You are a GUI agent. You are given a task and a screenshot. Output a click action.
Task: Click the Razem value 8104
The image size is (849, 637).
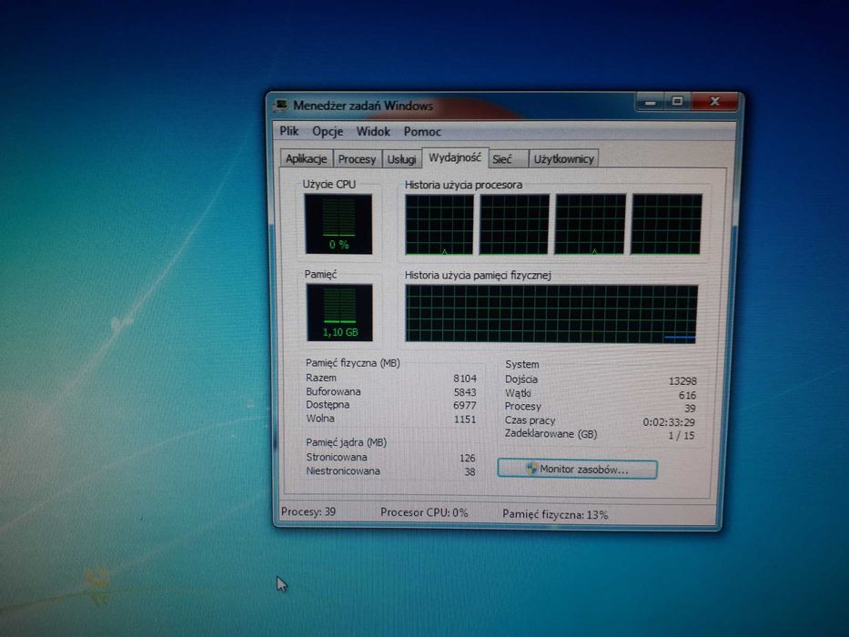tap(465, 378)
